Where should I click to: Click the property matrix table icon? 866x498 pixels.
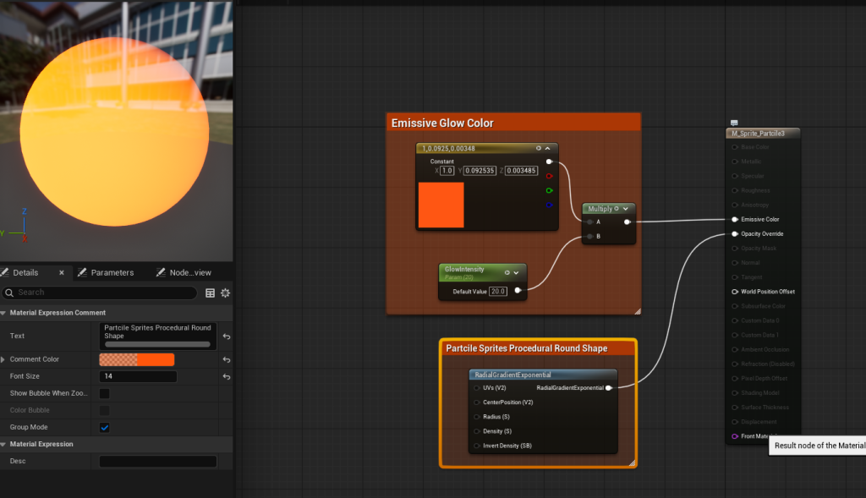tap(211, 293)
